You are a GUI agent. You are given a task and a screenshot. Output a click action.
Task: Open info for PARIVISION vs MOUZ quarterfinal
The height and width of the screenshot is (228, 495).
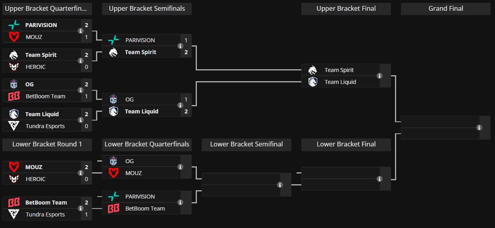coord(81,31)
